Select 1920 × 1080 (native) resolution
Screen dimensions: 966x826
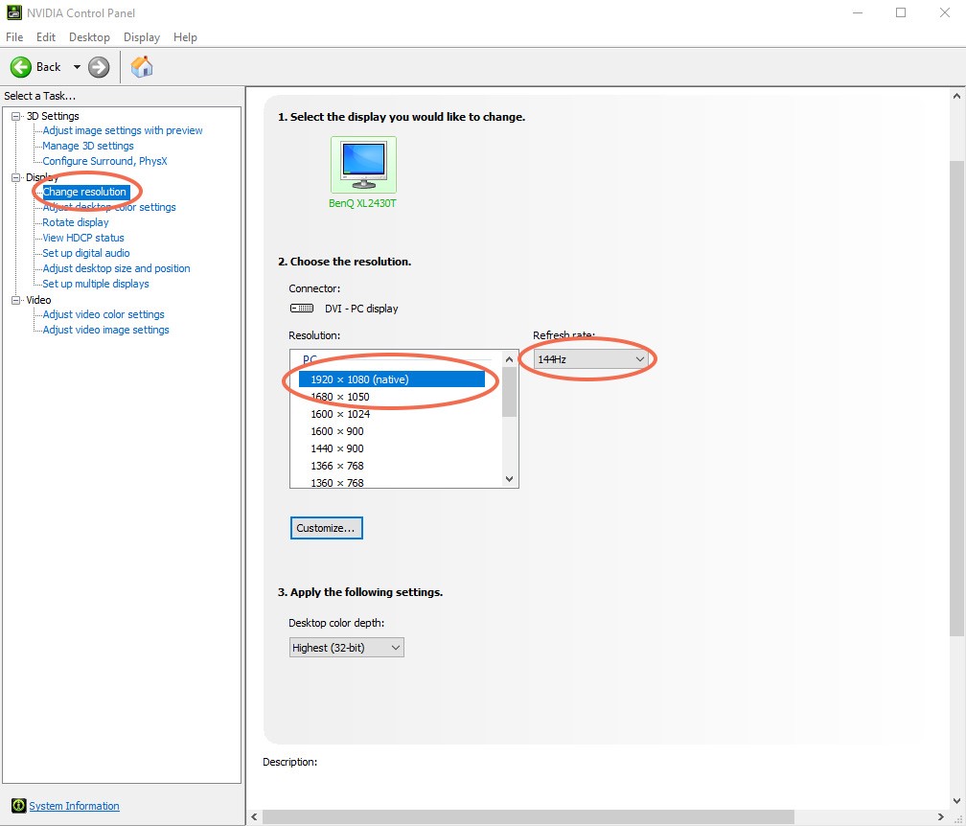pos(392,379)
